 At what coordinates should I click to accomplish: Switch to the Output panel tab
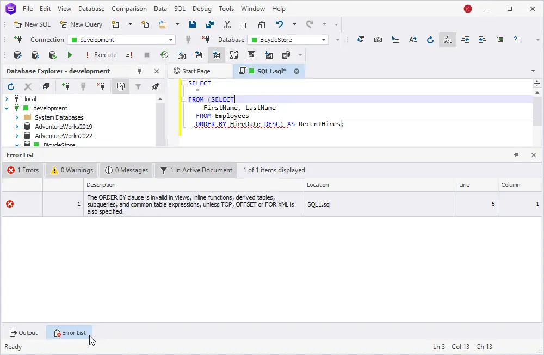pos(24,333)
